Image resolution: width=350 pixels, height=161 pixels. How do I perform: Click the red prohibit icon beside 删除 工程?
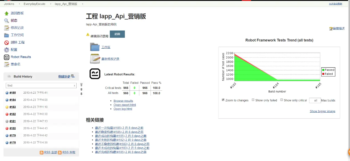point(7,43)
